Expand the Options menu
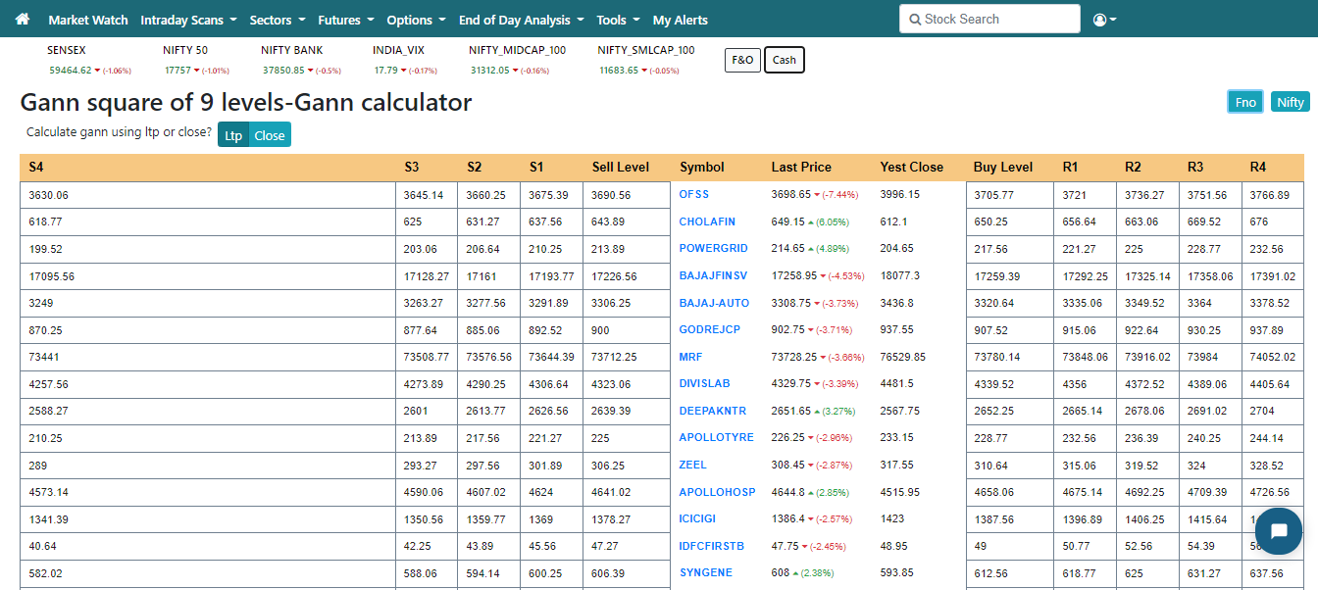This screenshot has height=590, width=1318. (x=417, y=20)
